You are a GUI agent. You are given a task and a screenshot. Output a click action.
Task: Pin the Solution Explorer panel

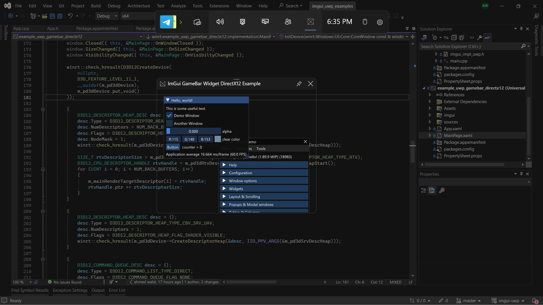pos(522,29)
